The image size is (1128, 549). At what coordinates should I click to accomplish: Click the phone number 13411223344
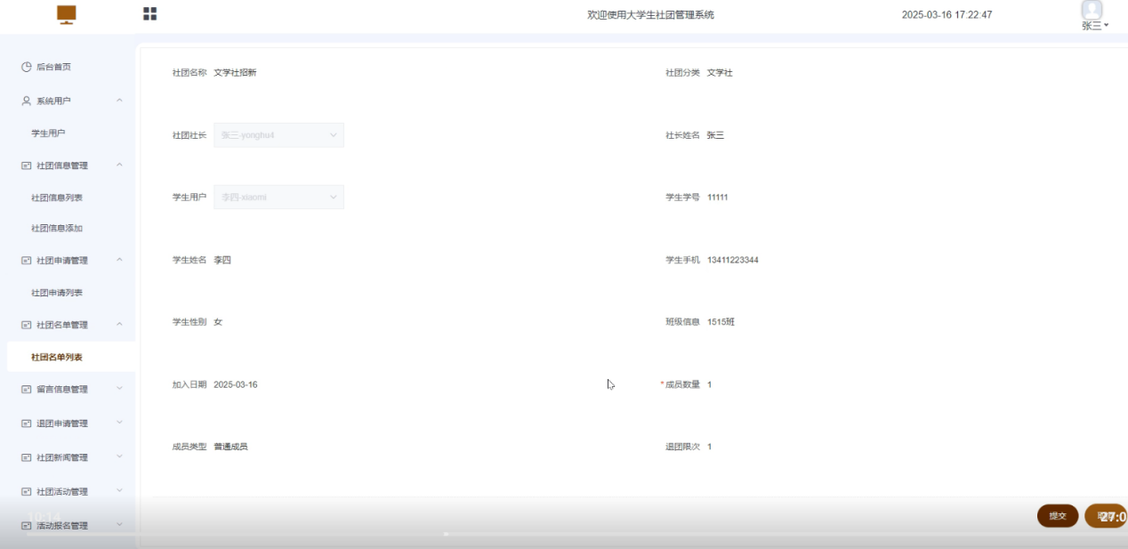[x=733, y=260]
